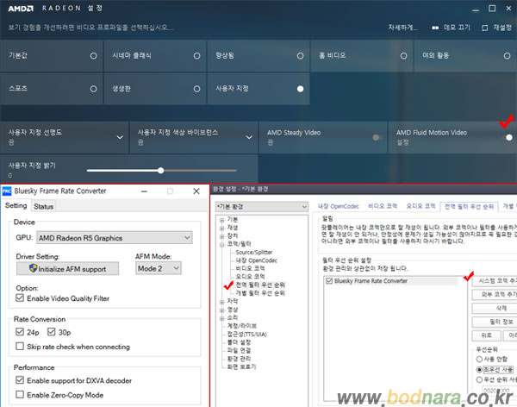Image resolution: width=517 pixels, height=407 pixels.
Task: Click the 위로 button
Action: click(x=486, y=335)
